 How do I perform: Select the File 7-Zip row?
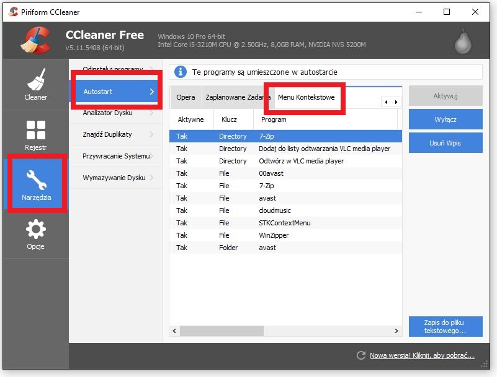(285, 186)
